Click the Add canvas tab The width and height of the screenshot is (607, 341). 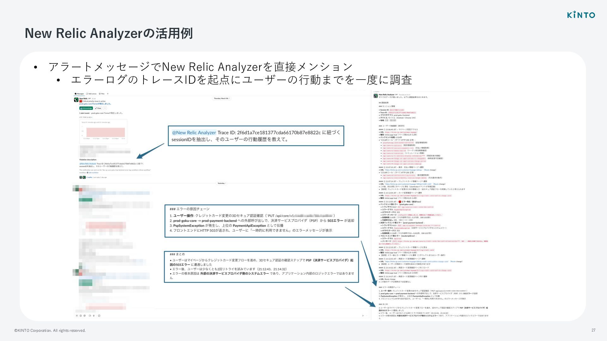[x=91, y=94]
